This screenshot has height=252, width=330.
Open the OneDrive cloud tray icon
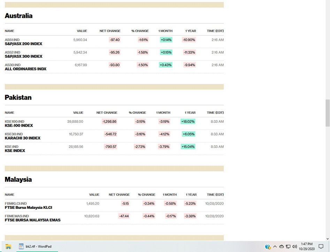(281, 246)
